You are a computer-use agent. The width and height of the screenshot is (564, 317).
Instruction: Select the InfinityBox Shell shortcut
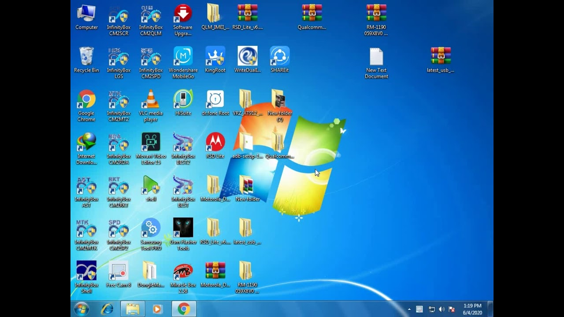tap(86, 278)
